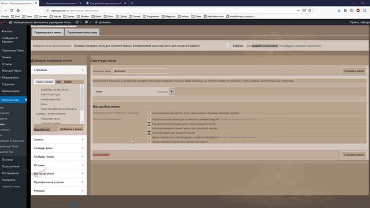The image size is (370, 208).
Task: Click the site info icon in address bar
Action: (x=47, y=10)
